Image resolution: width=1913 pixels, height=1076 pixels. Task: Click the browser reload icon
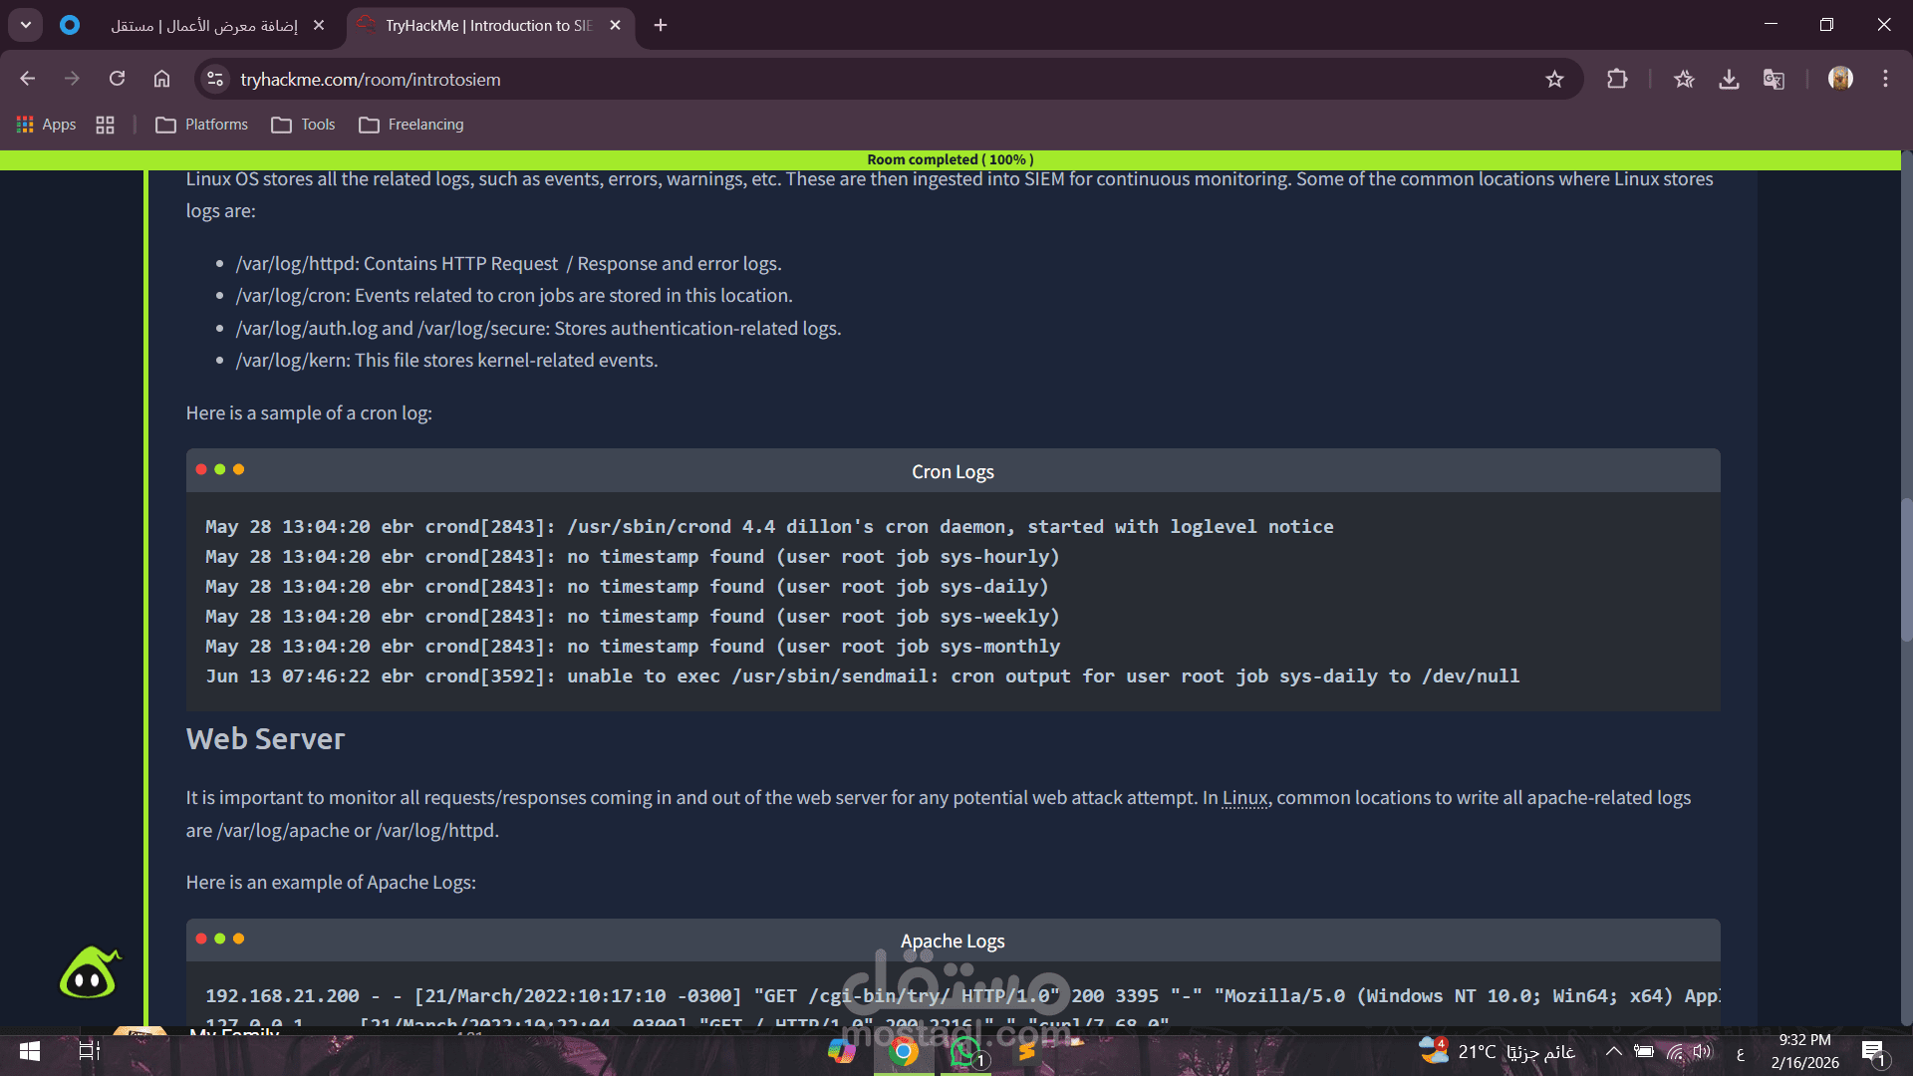[117, 79]
